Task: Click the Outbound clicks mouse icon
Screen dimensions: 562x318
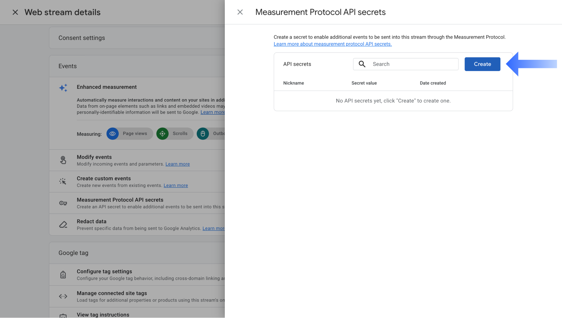Action: [203, 134]
